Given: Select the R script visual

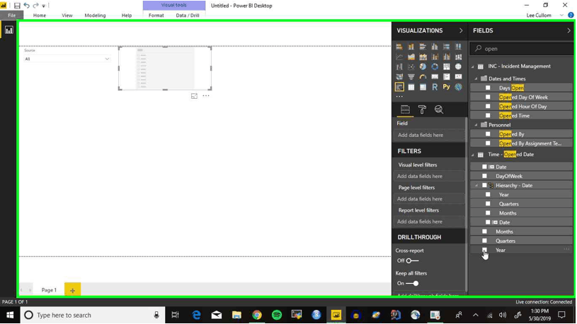Looking at the screenshot, I should point(435,87).
